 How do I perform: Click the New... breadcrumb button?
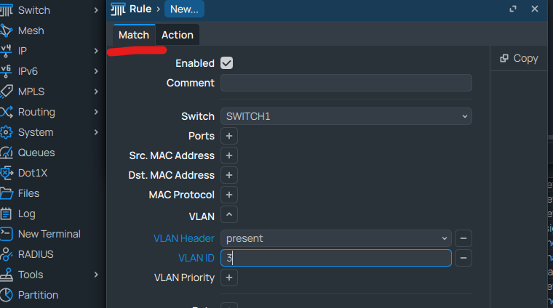coord(184,9)
